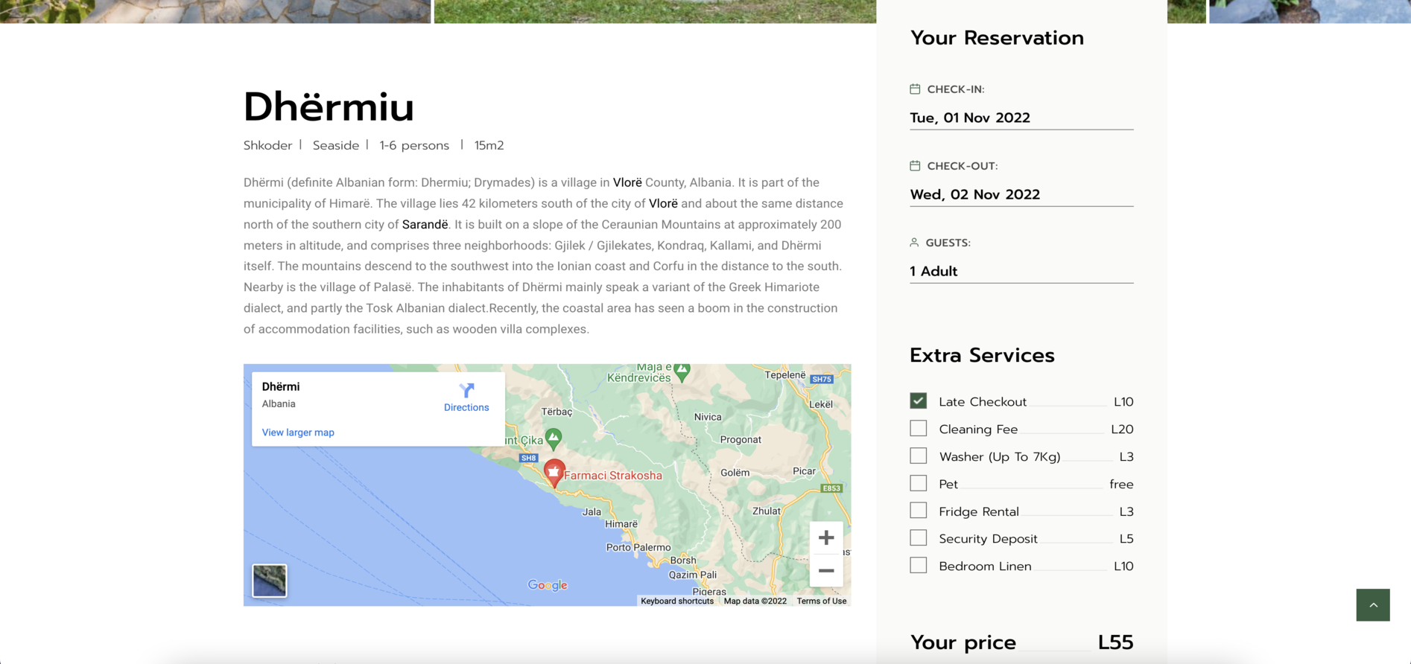Viewport: 1411px width, 664px height.
Task: Open the guests selector showing 1 Adult
Action: (x=1021, y=271)
